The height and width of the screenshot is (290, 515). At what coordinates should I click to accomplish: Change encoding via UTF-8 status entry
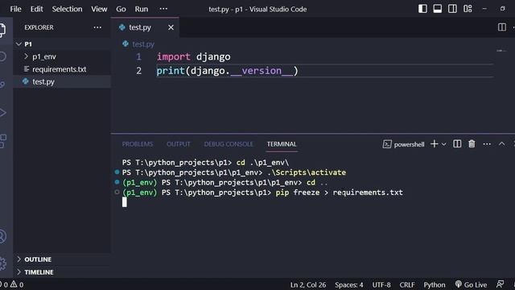click(381, 284)
